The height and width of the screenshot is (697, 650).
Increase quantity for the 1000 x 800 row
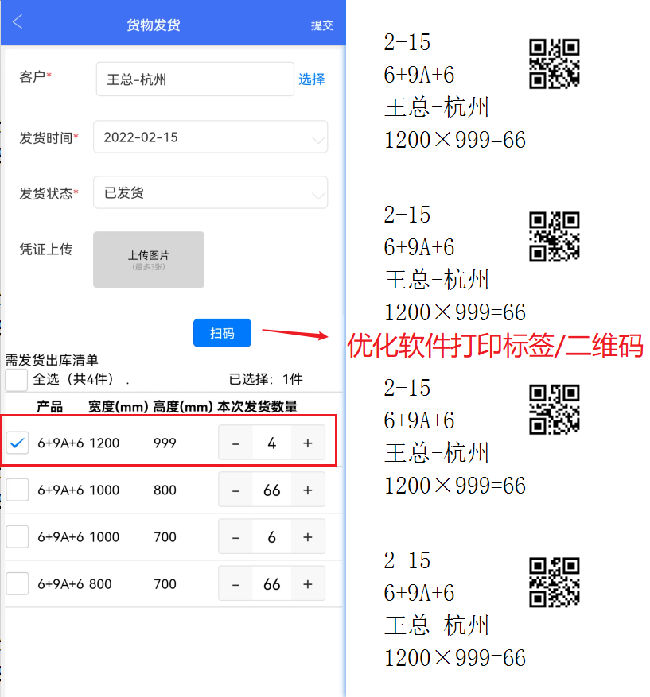point(308,490)
